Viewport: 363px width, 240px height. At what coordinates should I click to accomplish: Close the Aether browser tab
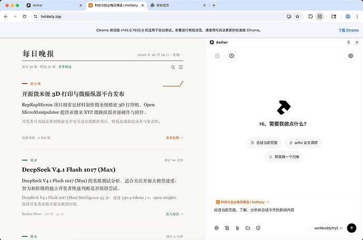(80, 5)
